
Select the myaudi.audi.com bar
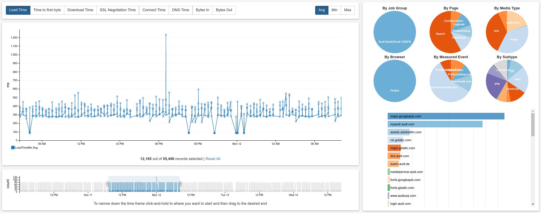tap(435, 124)
